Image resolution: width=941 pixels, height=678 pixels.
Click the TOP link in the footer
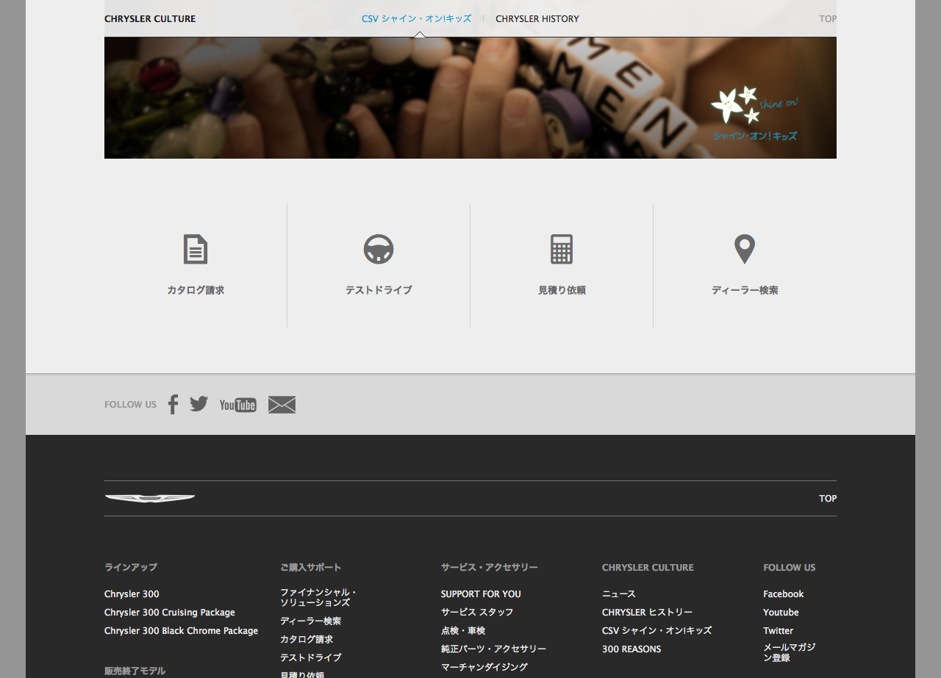[828, 499]
